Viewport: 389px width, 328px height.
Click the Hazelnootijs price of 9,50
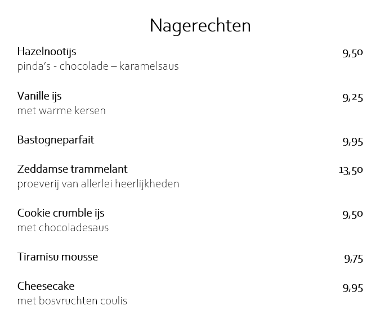click(x=353, y=53)
